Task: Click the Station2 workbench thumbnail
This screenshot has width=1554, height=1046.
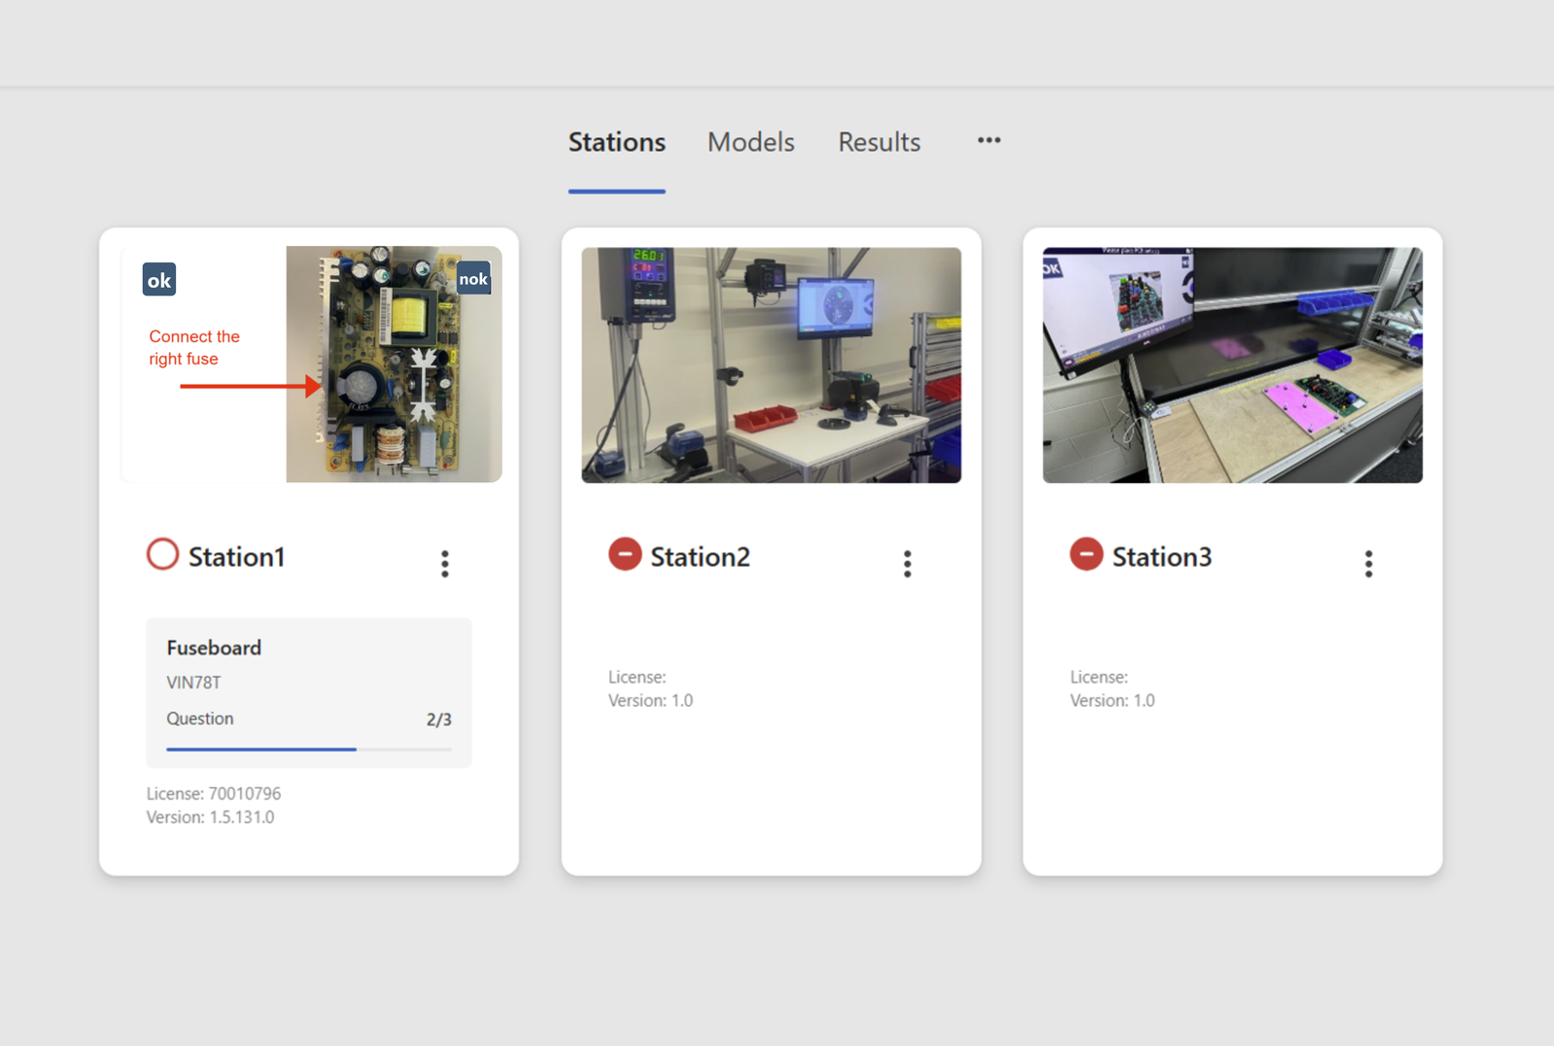Action: point(772,365)
